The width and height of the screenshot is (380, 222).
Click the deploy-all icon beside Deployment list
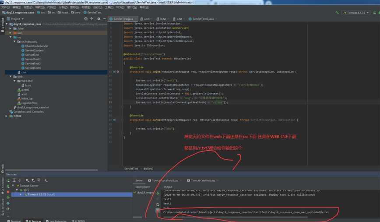point(158,193)
